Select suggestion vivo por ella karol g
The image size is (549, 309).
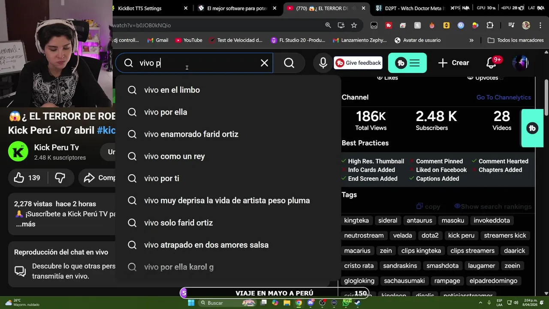tap(228, 267)
